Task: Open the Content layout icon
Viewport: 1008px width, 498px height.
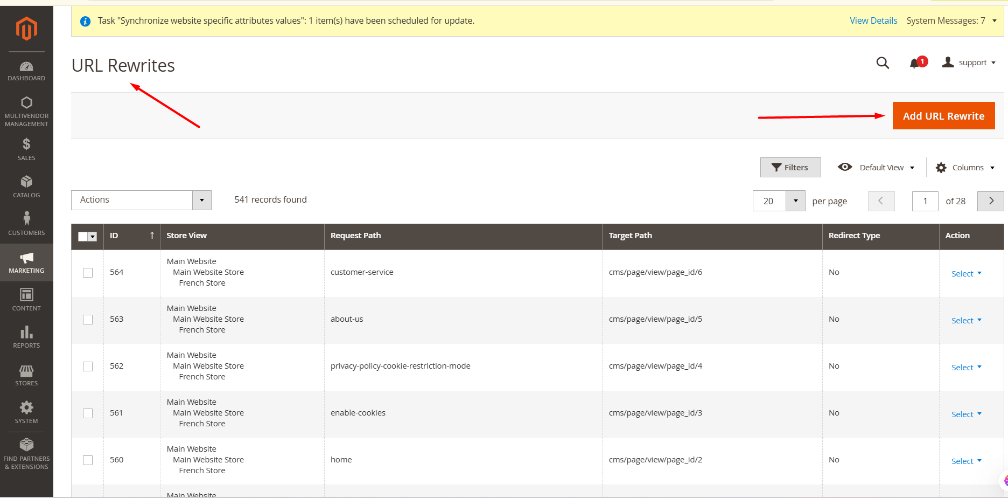Action: pyautogui.click(x=26, y=295)
